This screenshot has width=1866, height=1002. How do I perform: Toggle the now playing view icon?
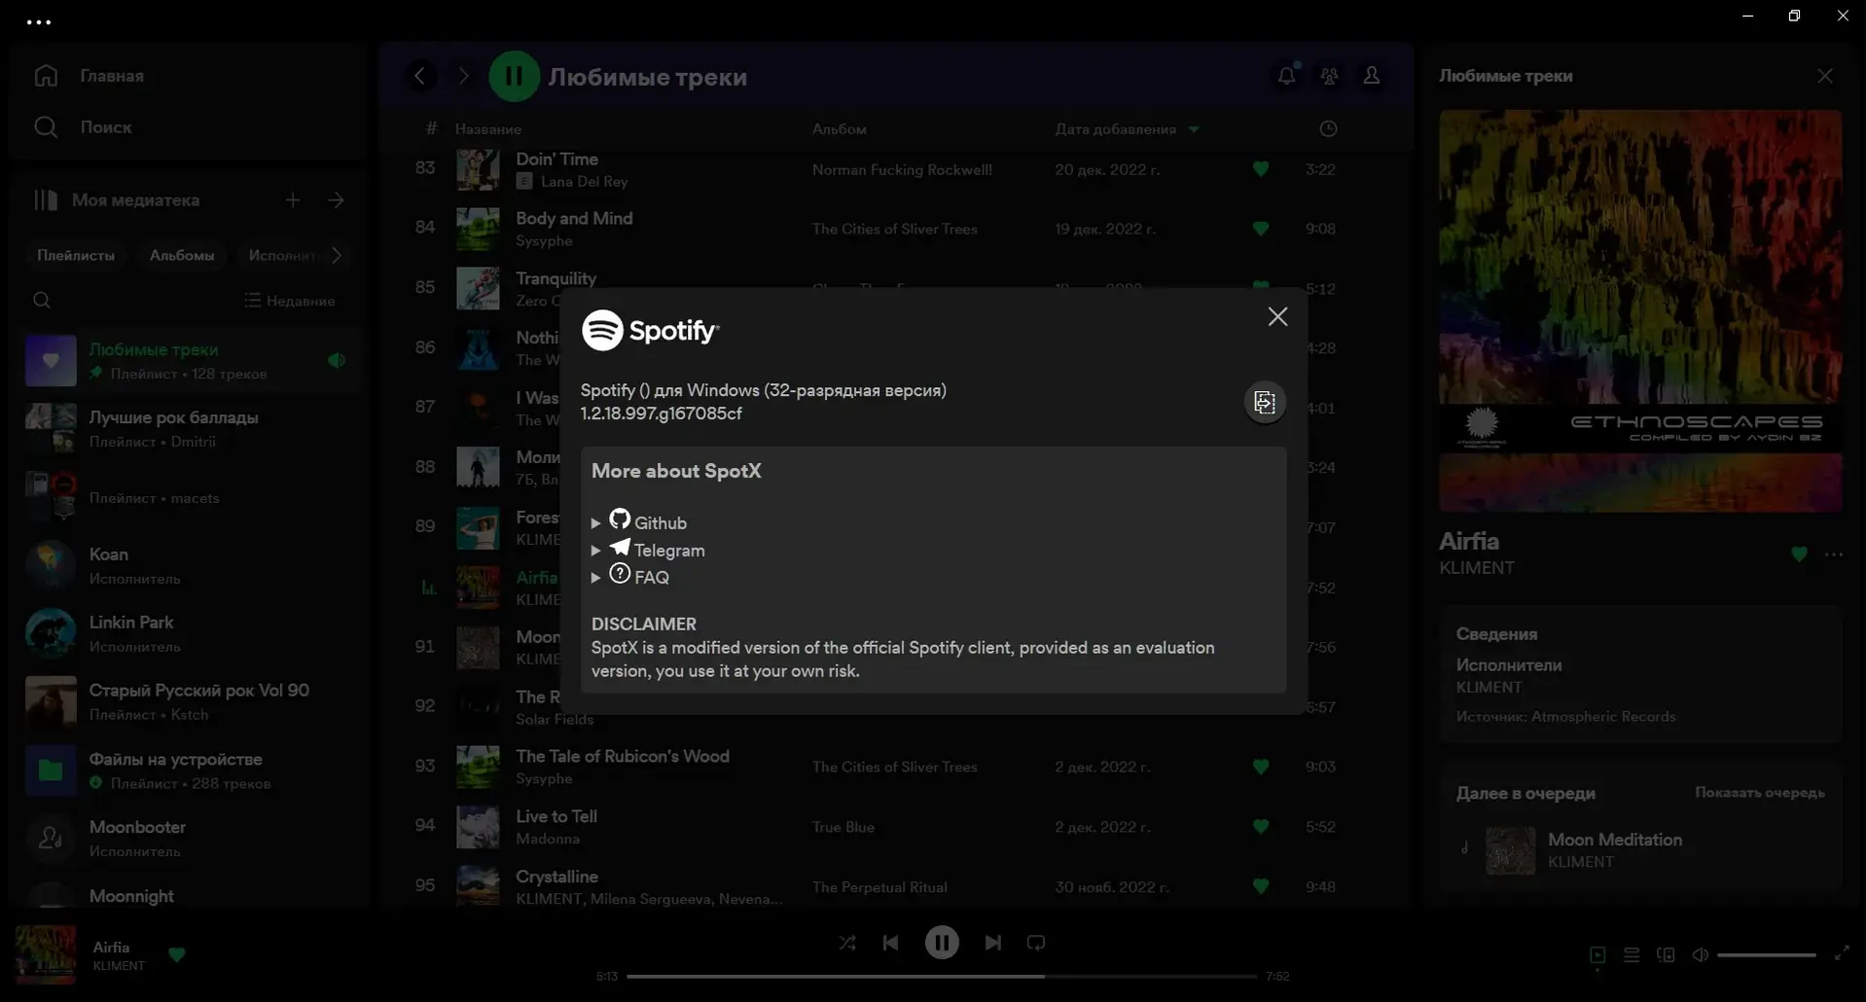point(1597,955)
